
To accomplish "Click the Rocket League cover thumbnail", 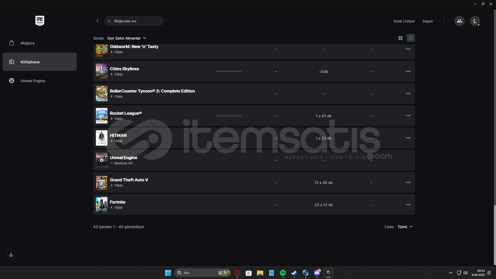I will 102,116.
